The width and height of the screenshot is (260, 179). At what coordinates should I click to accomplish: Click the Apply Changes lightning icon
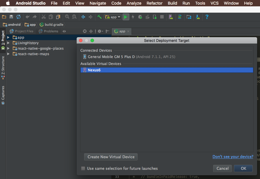click(x=133, y=17)
